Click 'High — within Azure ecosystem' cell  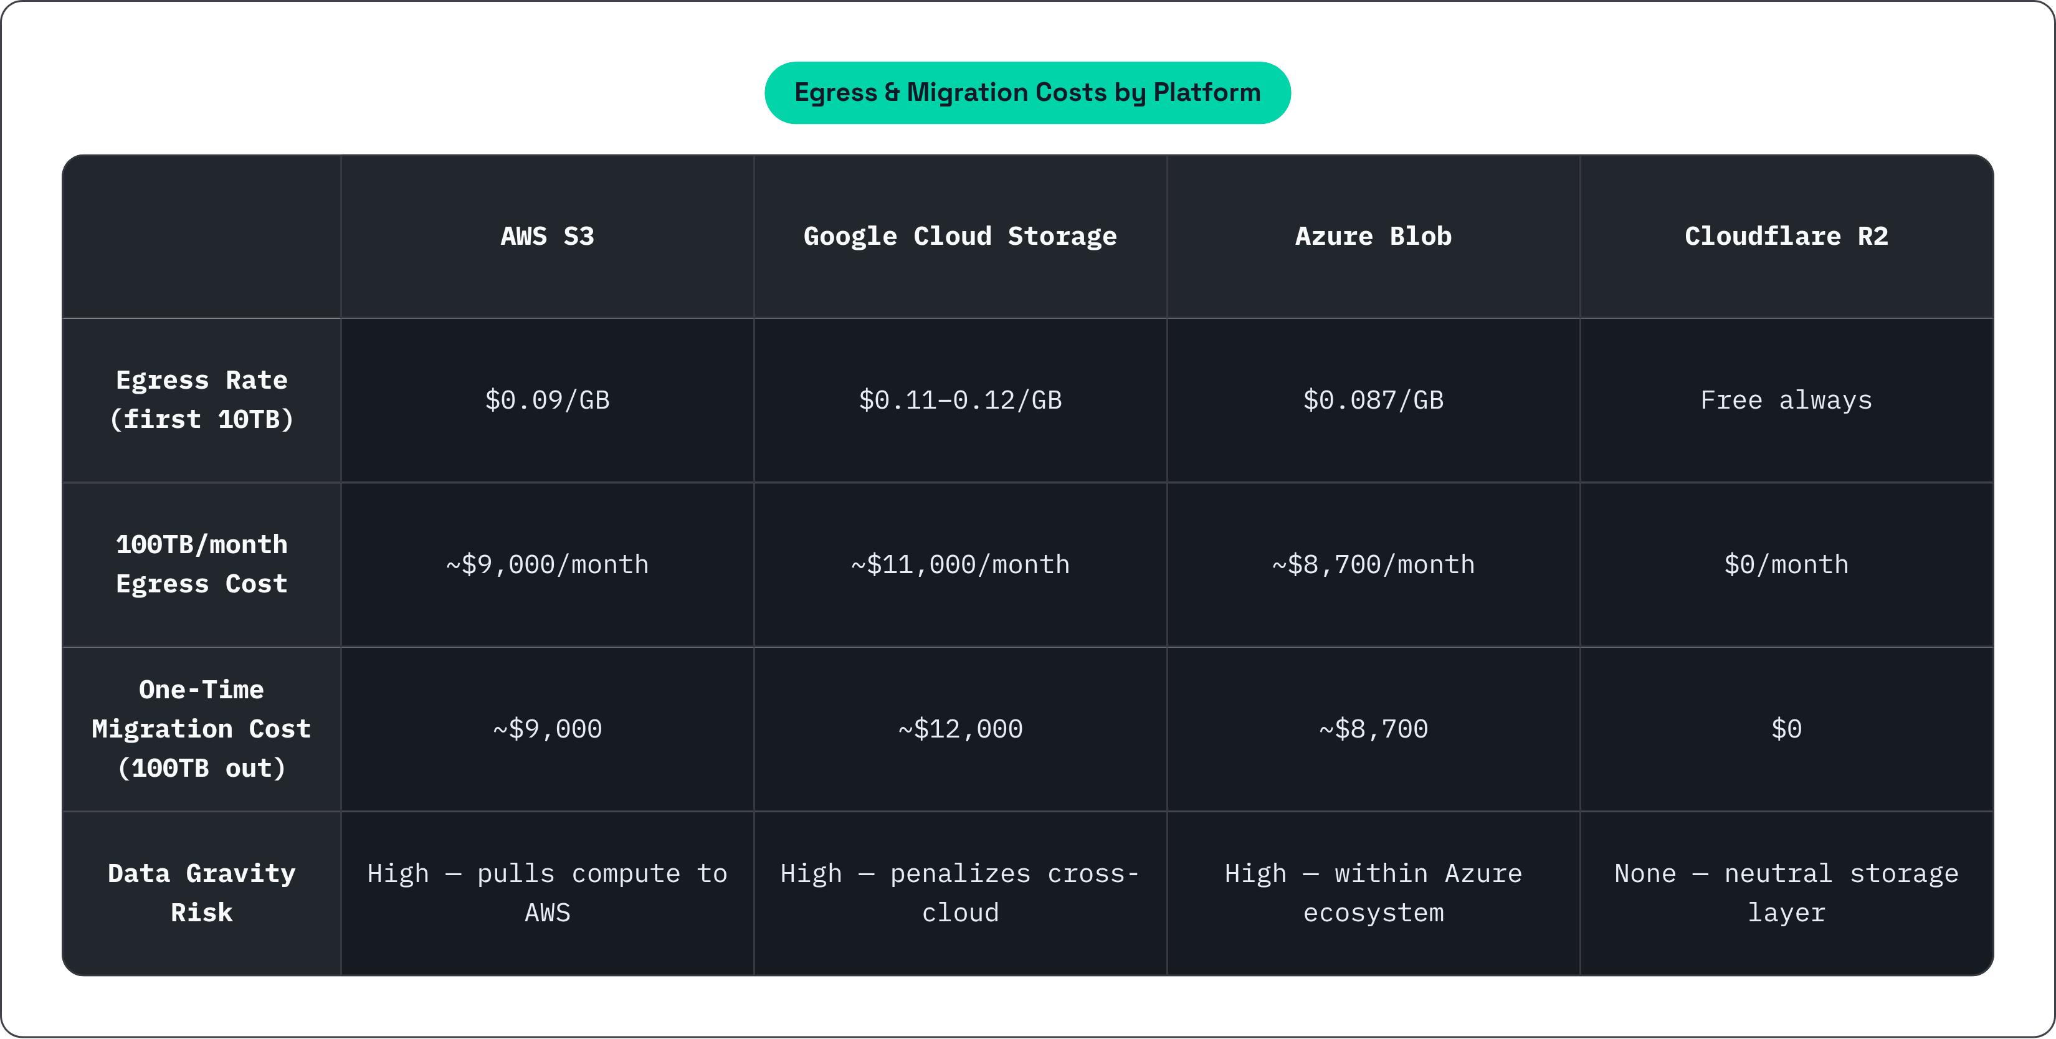[1373, 893]
